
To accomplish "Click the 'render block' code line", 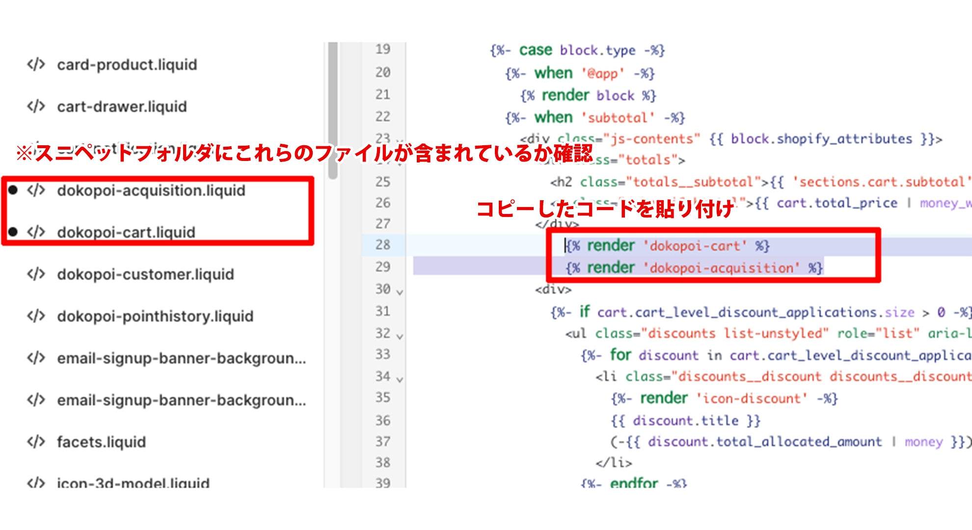I will point(588,95).
